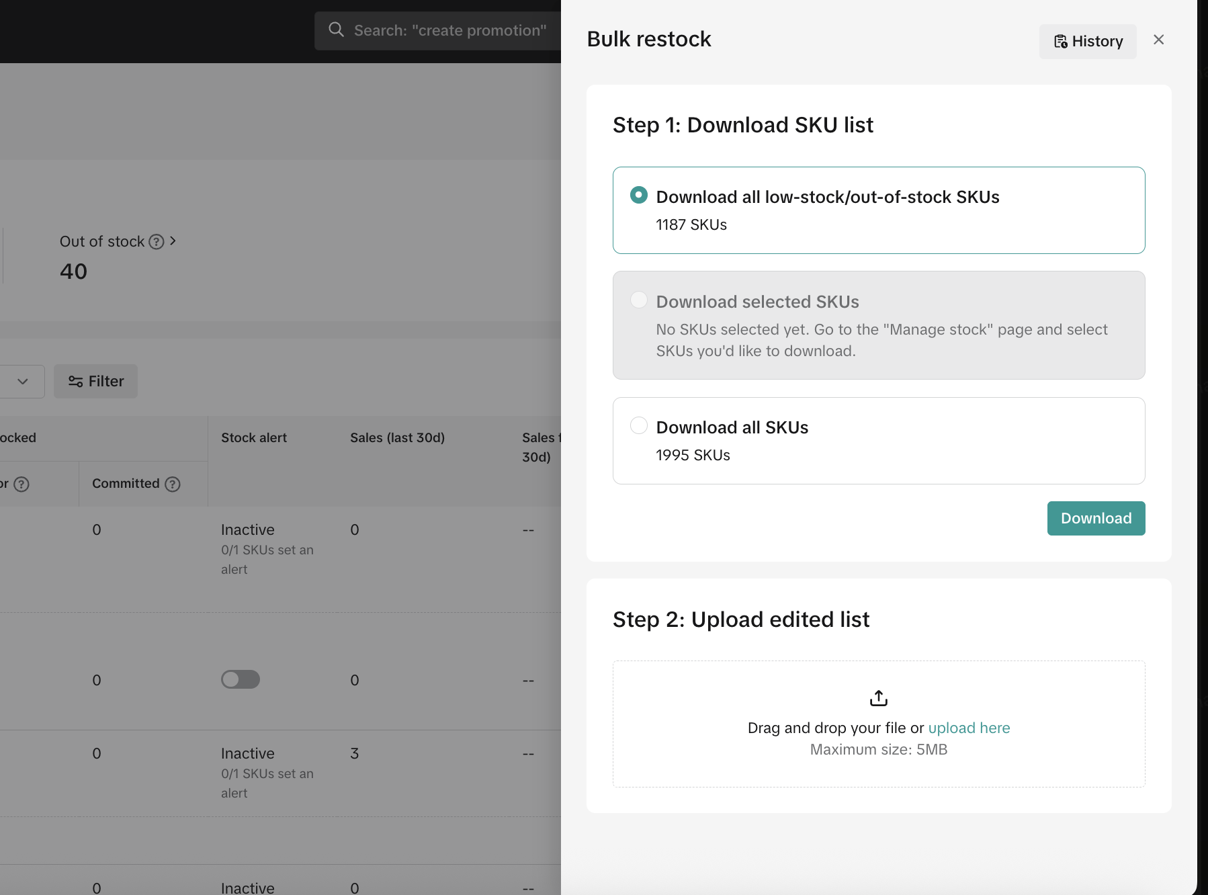Click the Stock alert column header
1208x895 pixels.
pos(254,437)
